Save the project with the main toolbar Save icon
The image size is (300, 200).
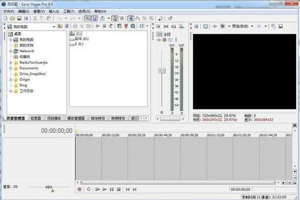tap(19, 18)
